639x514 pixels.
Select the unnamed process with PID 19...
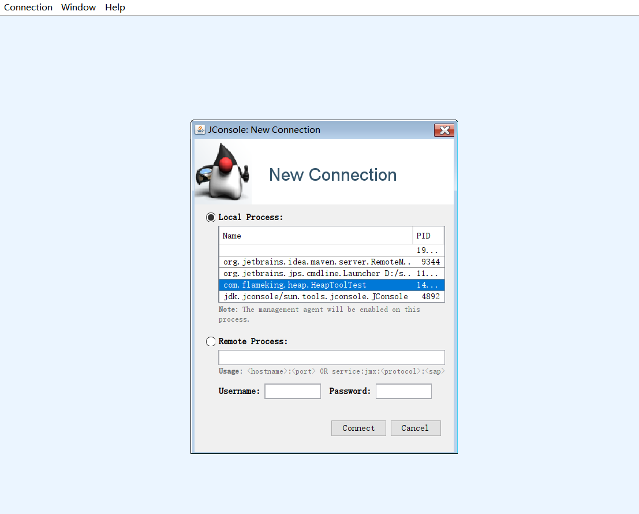(x=332, y=250)
